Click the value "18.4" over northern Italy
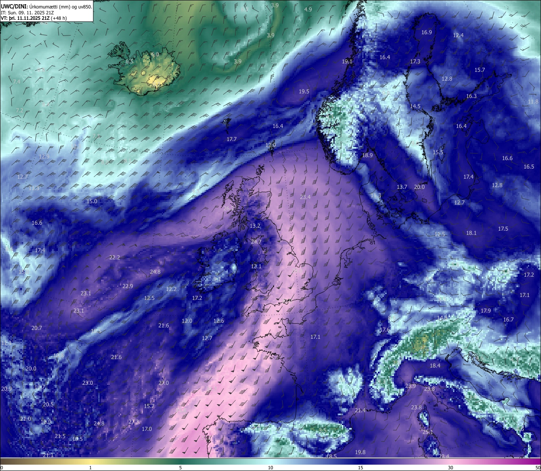Viewport: 541px width, 471px height. pos(435,366)
